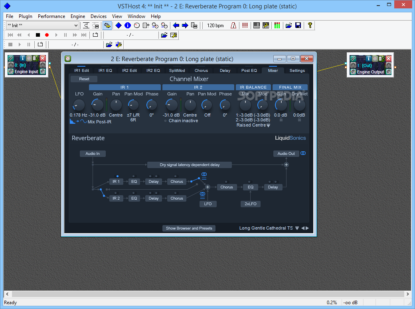This screenshot has height=309, width=415.
Task: Open the Devices menu
Action: coord(99,16)
